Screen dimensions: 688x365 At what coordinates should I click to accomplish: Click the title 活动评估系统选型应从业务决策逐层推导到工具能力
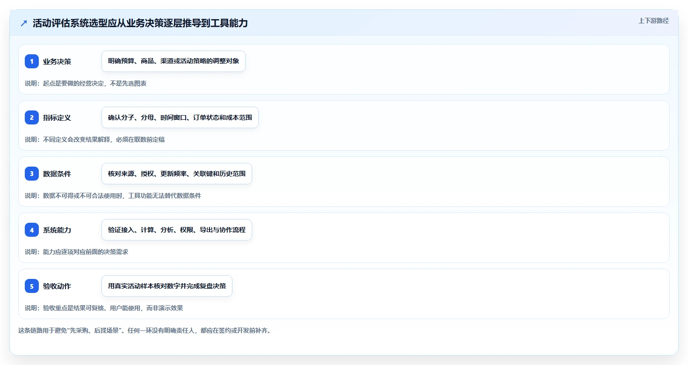pyautogui.click(x=140, y=23)
